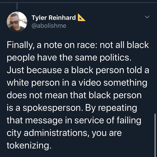157x157 pixels.
Task: Click the triangular ruler emoji beside the name
Action: [x=82, y=18]
